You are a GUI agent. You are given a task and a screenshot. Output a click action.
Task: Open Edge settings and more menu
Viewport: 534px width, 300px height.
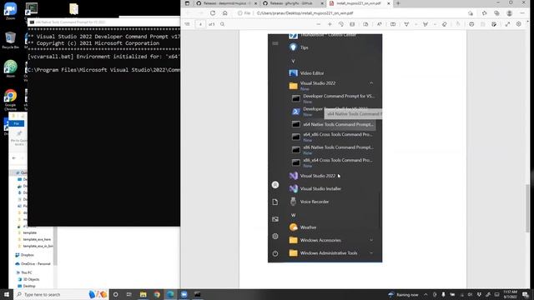522,13
